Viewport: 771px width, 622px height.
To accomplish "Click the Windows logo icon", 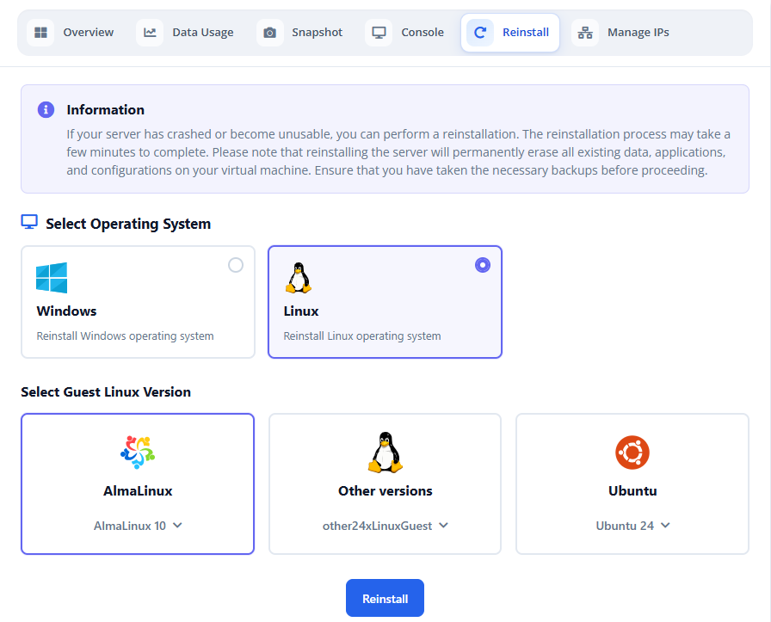I will point(52,278).
